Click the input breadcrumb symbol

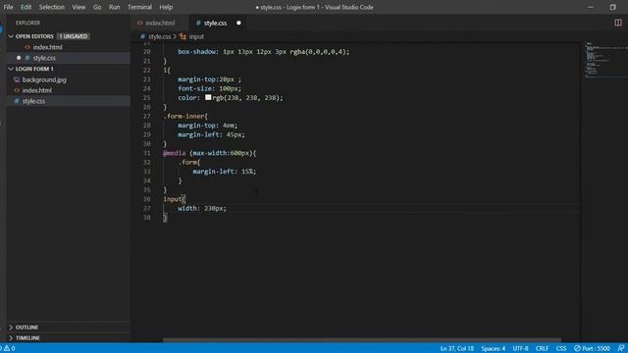(196, 36)
